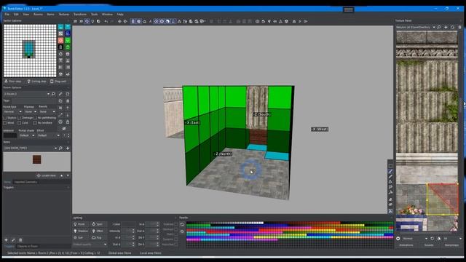Click the Undo arrow in toolbar
The height and width of the screenshot is (262, 466).
click(106, 21)
